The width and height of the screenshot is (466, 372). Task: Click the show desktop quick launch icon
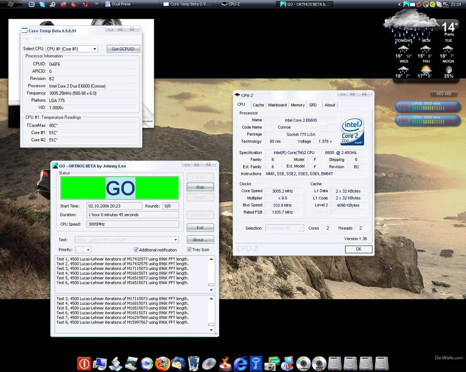[31, 4]
